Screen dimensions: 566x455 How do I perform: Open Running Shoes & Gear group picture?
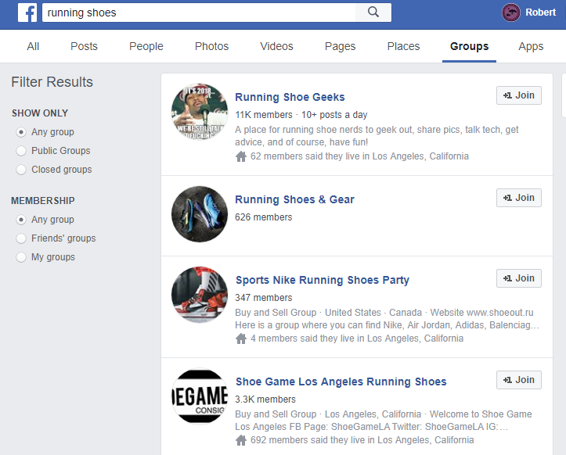click(x=200, y=214)
